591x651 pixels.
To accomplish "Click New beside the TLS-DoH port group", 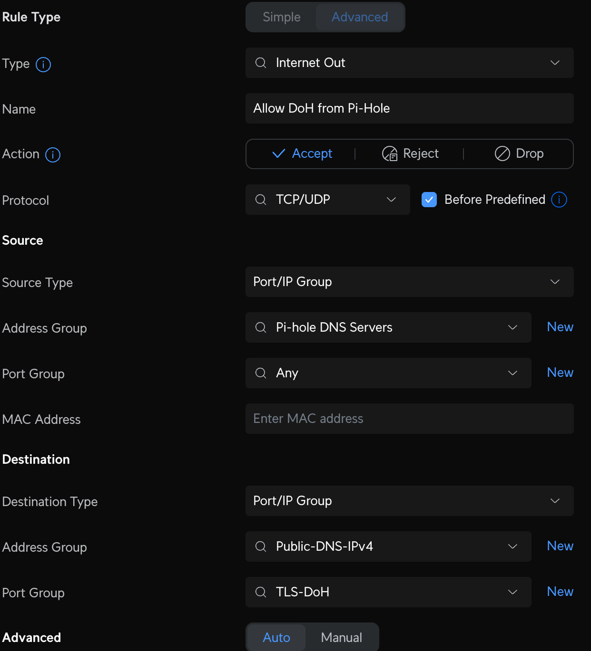I will click(560, 592).
